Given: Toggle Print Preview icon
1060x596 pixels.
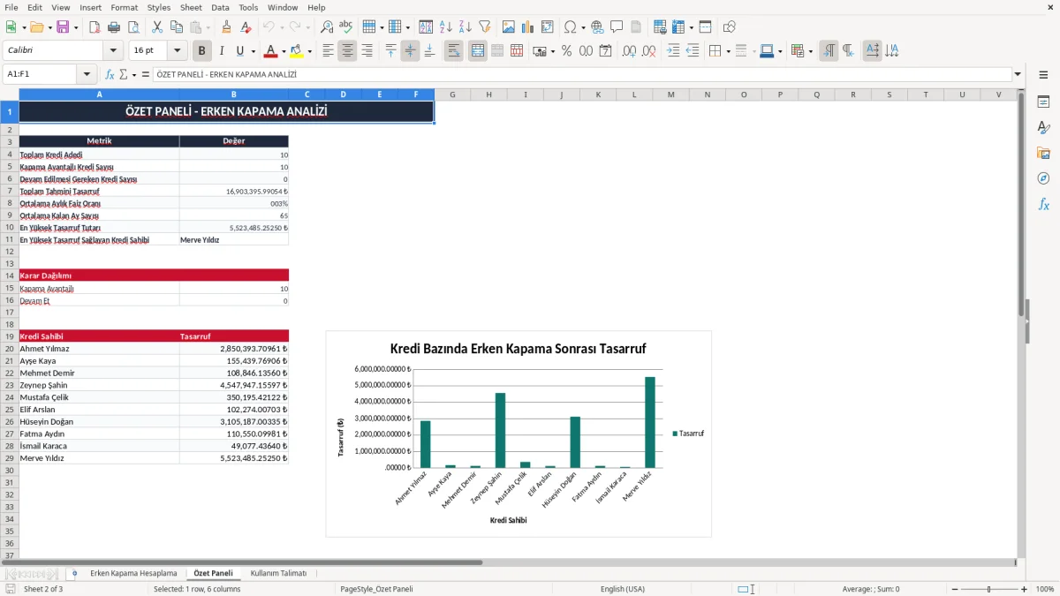Looking at the screenshot, I should coord(132,27).
